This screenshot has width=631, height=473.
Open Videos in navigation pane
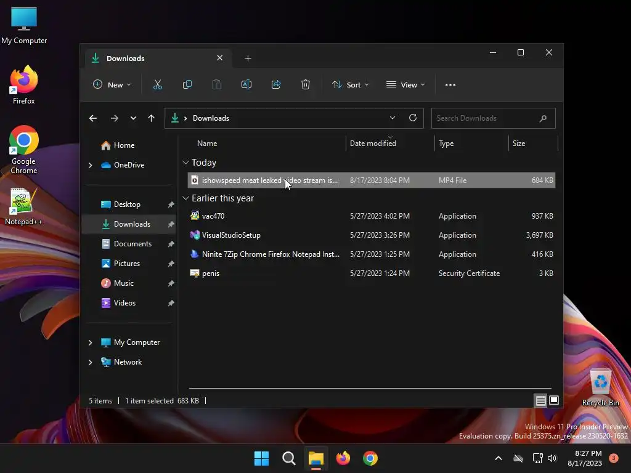[x=124, y=303]
